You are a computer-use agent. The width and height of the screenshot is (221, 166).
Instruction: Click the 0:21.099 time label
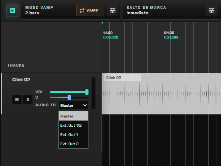coord(171,37)
